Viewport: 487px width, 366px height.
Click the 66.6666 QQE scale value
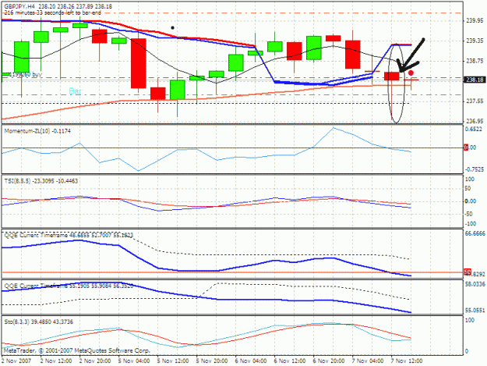(475, 233)
